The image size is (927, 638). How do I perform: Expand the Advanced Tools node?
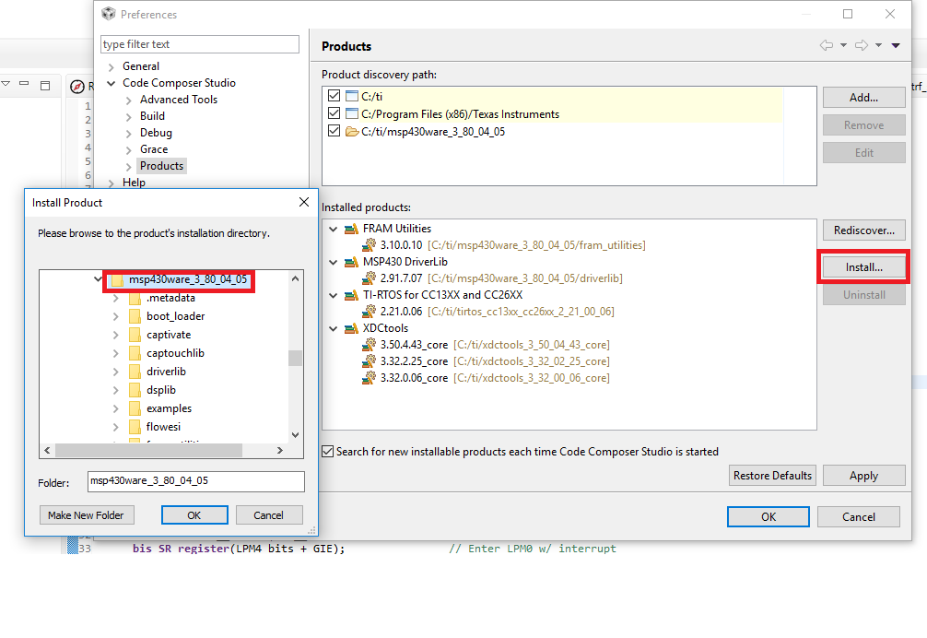click(128, 100)
